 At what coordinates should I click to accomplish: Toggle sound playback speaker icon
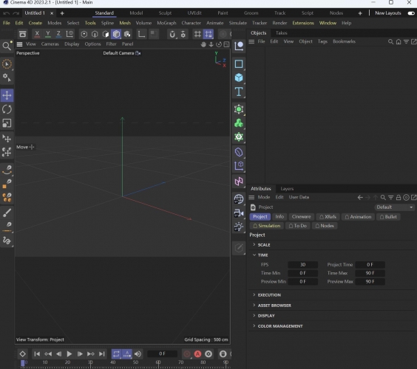(138, 354)
